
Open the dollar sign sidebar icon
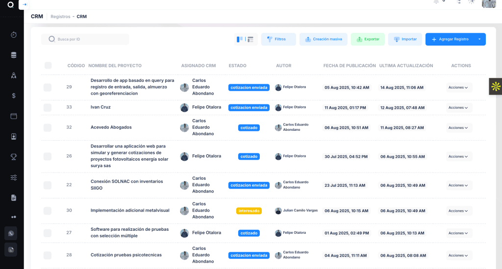pos(14,96)
